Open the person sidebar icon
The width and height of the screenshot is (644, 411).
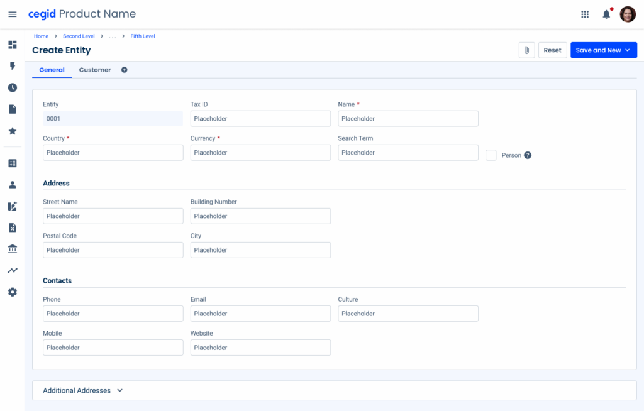click(13, 185)
